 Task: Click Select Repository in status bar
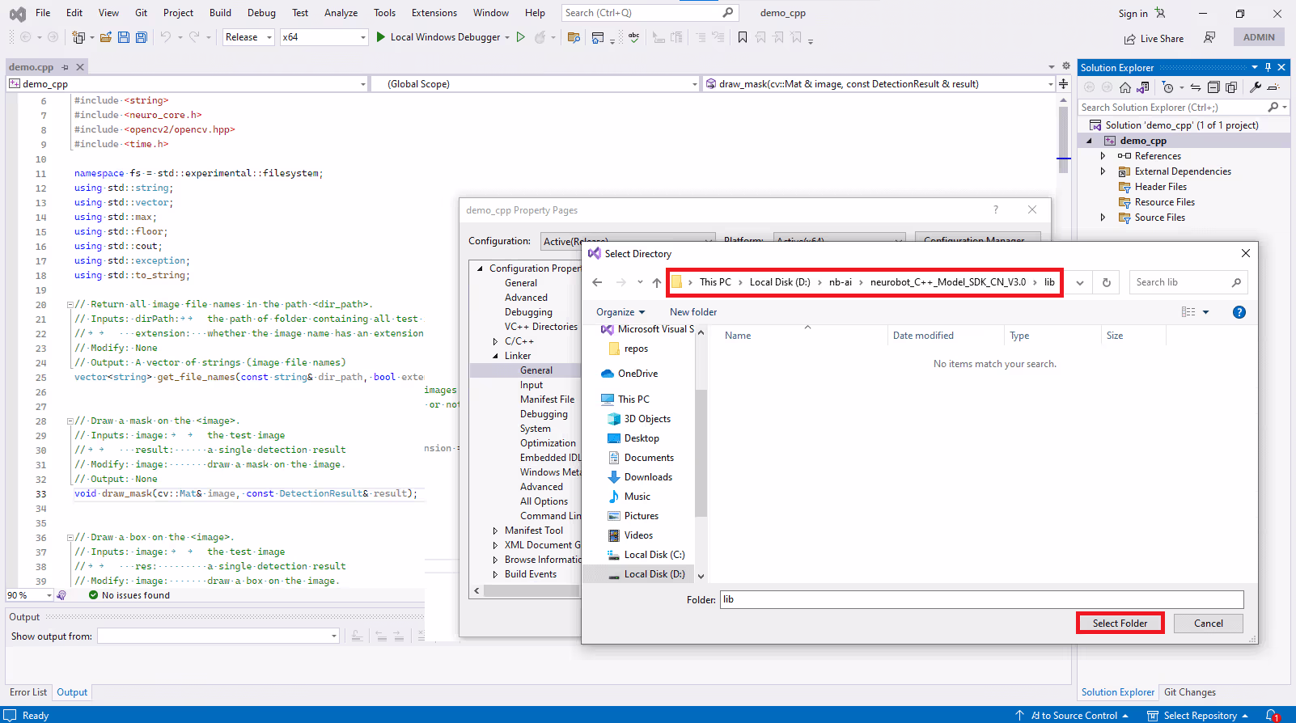[x=1198, y=716]
